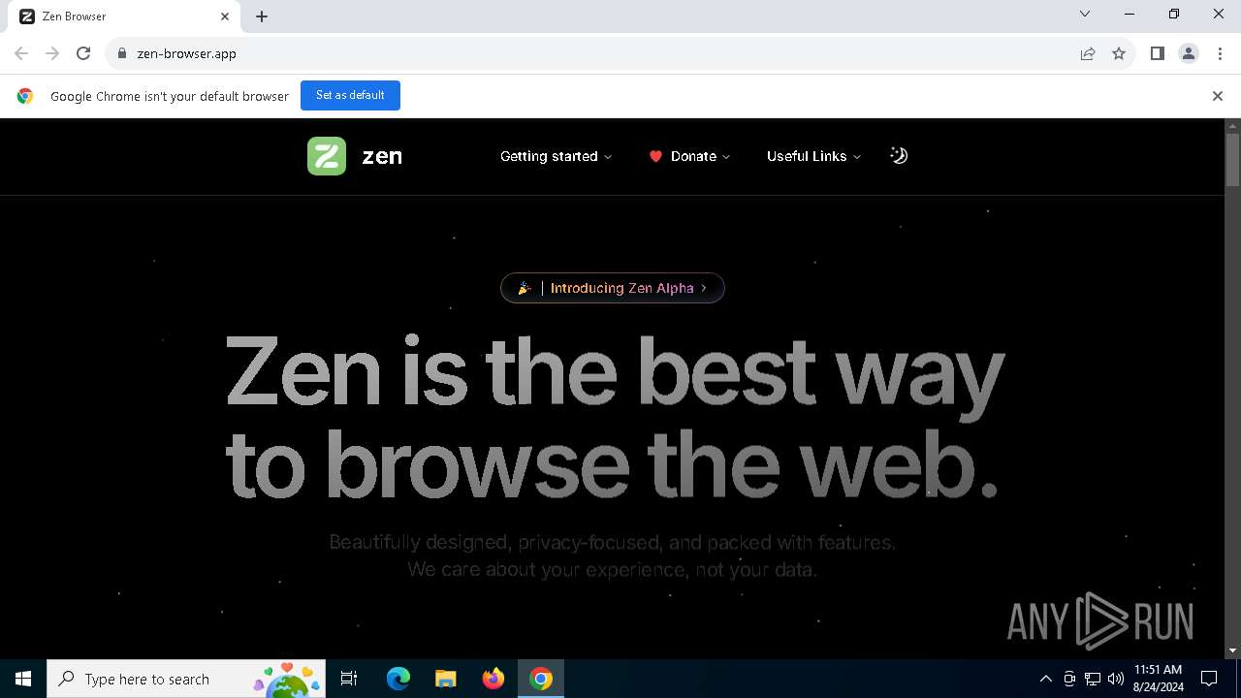Launch Microsoft Edge from taskbar

pos(398,679)
